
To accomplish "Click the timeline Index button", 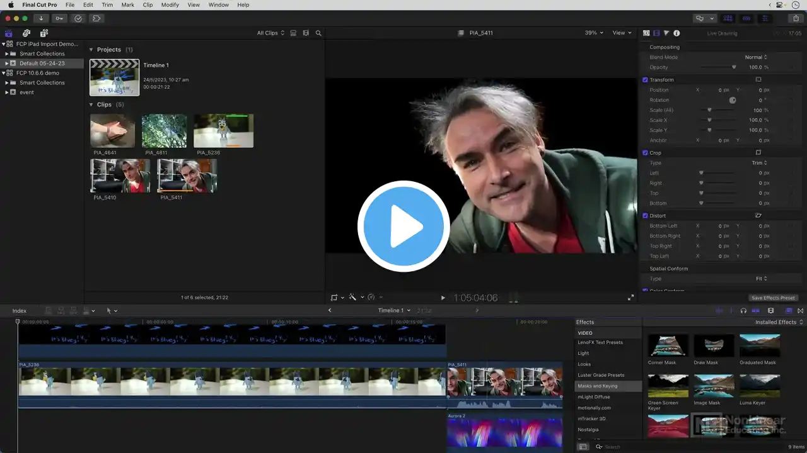I will (x=20, y=311).
